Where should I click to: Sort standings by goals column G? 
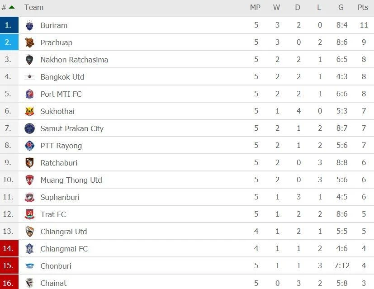tap(341, 7)
